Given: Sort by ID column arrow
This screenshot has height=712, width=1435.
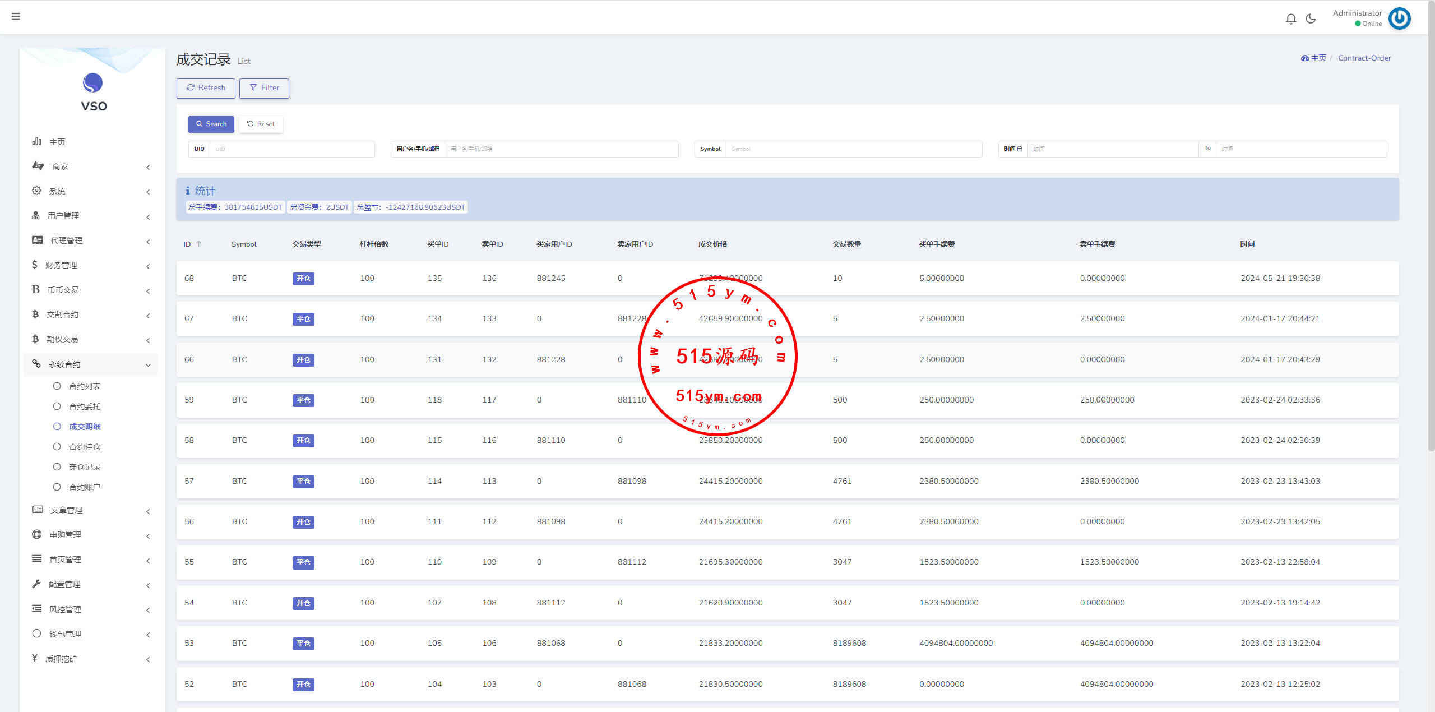Looking at the screenshot, I should click(x=198, y=244).
